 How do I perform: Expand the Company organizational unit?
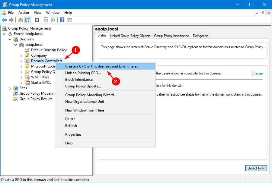point(21,55)
